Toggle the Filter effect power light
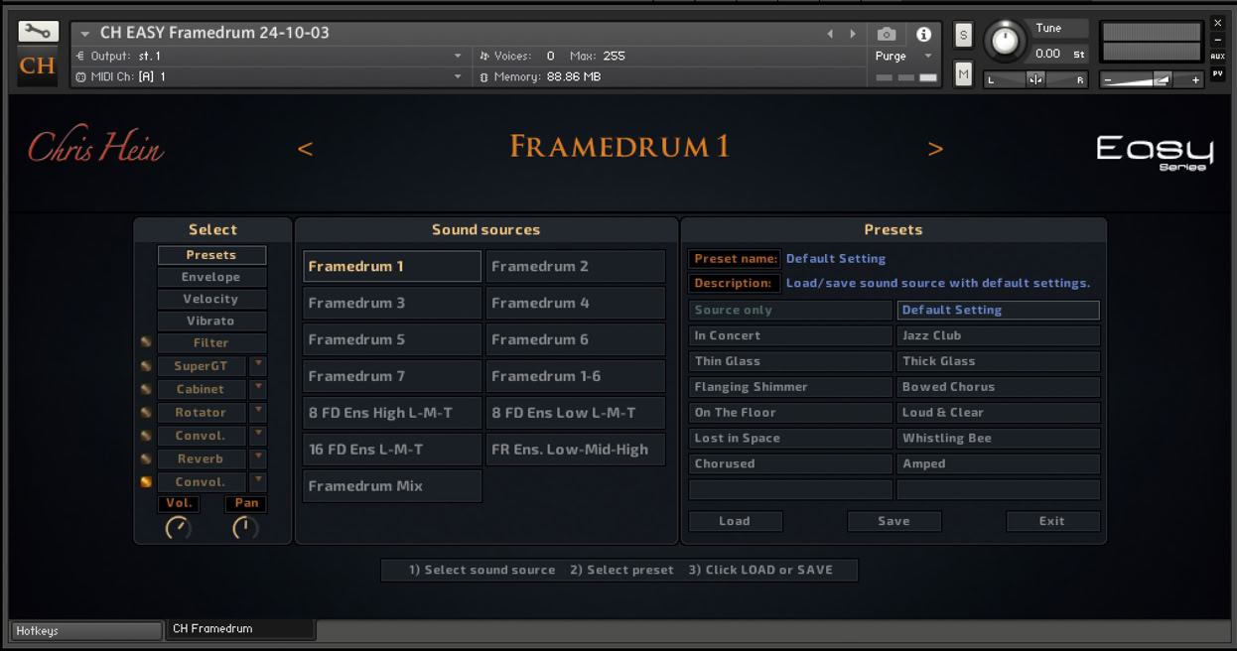The height and width of the screenshot is (651, 1237). click(146, 342)
